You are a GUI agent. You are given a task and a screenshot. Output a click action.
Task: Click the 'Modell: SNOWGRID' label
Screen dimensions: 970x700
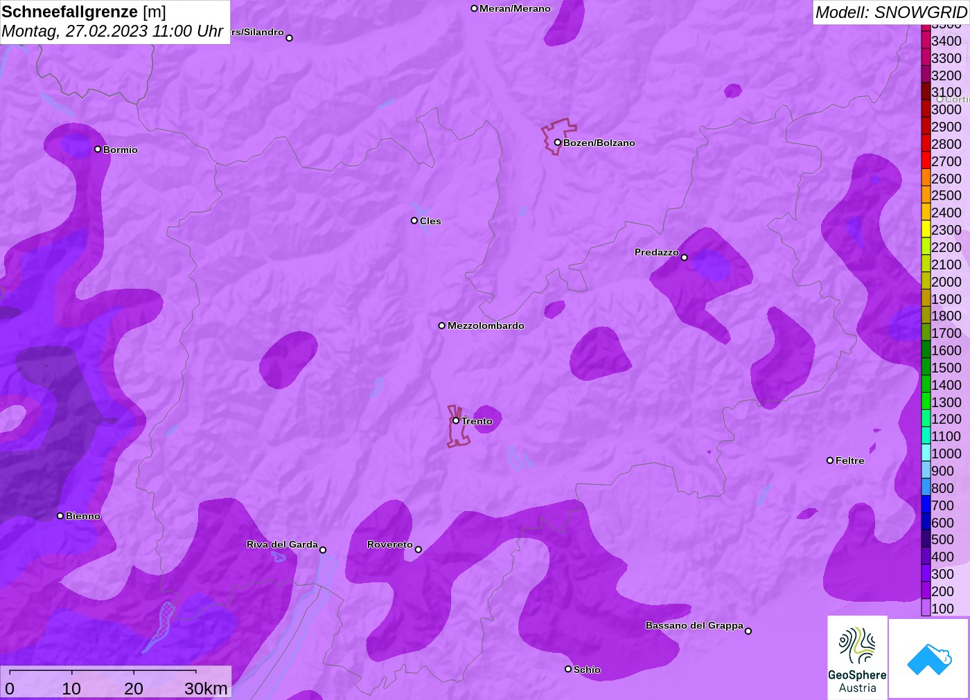point(891,12)
